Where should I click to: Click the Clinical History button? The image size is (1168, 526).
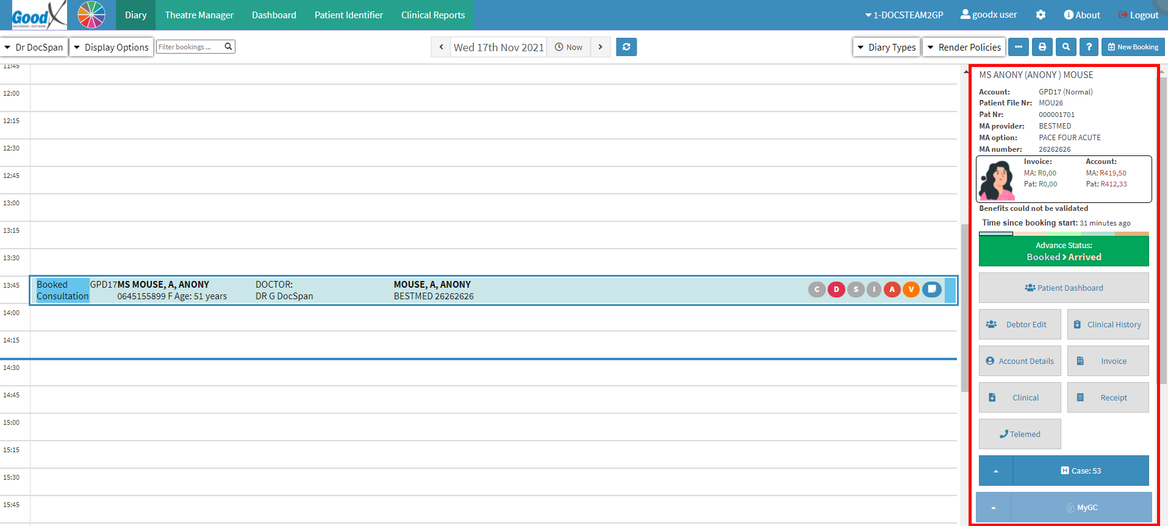[1108, 324]
